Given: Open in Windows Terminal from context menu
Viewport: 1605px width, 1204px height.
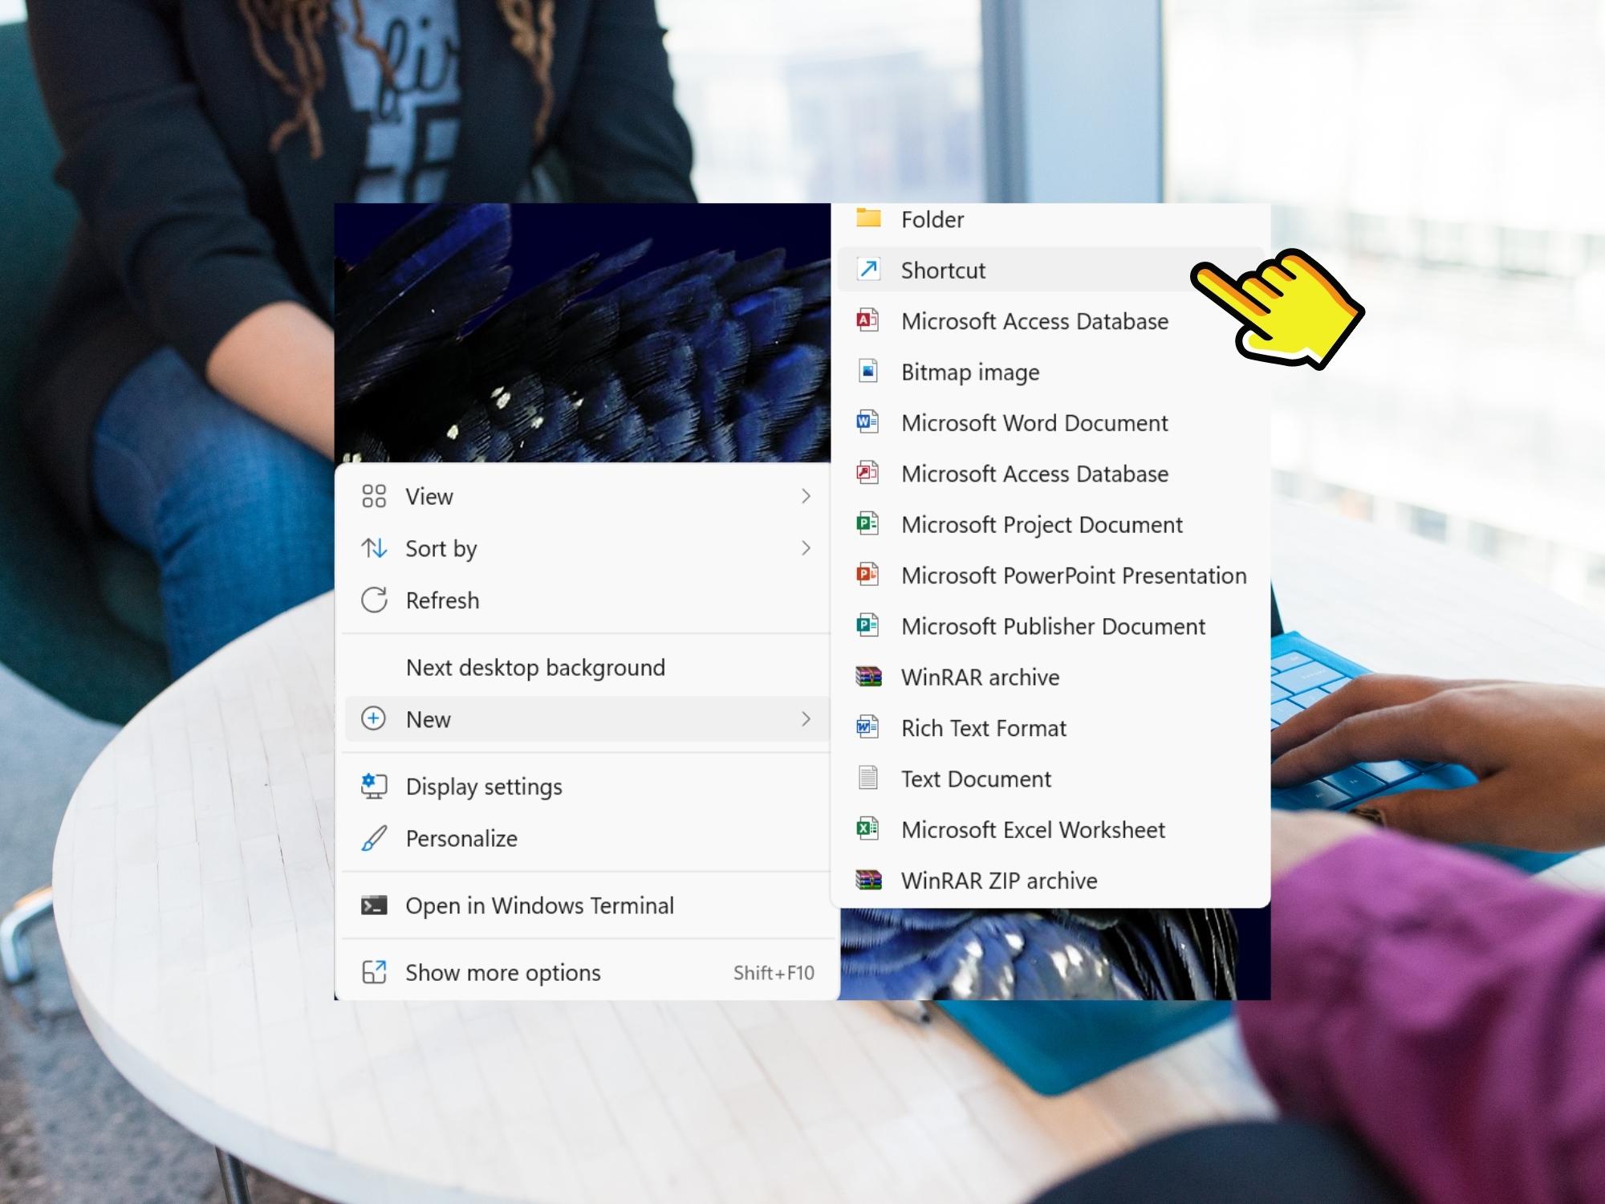Looking at the screenshot, I should 539,905.
